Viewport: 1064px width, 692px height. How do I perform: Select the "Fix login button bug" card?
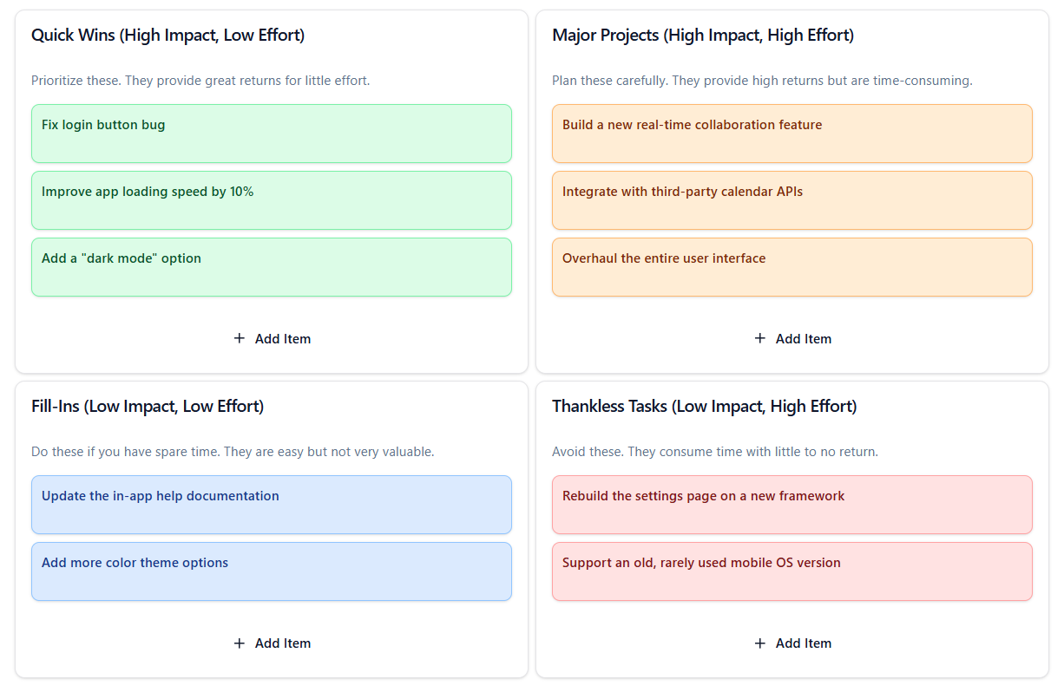pyautogui.click(x=272, y=134)
